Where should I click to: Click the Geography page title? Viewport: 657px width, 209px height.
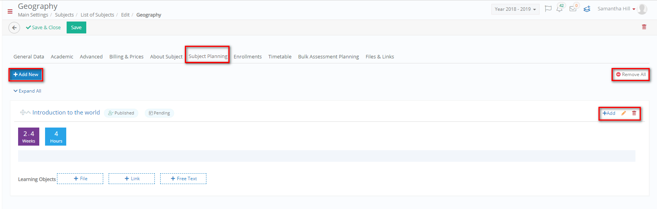pyautogui.click(x=38, y=6)
